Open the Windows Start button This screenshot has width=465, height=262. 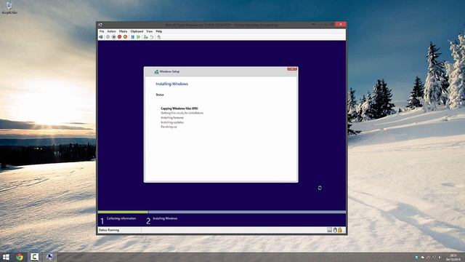click(x=6, y=257)
